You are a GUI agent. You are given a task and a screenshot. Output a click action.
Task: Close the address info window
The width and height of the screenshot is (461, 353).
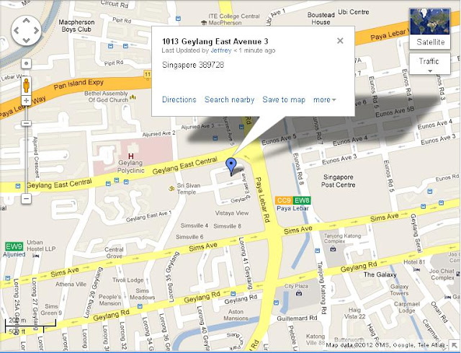click(340, 41)
